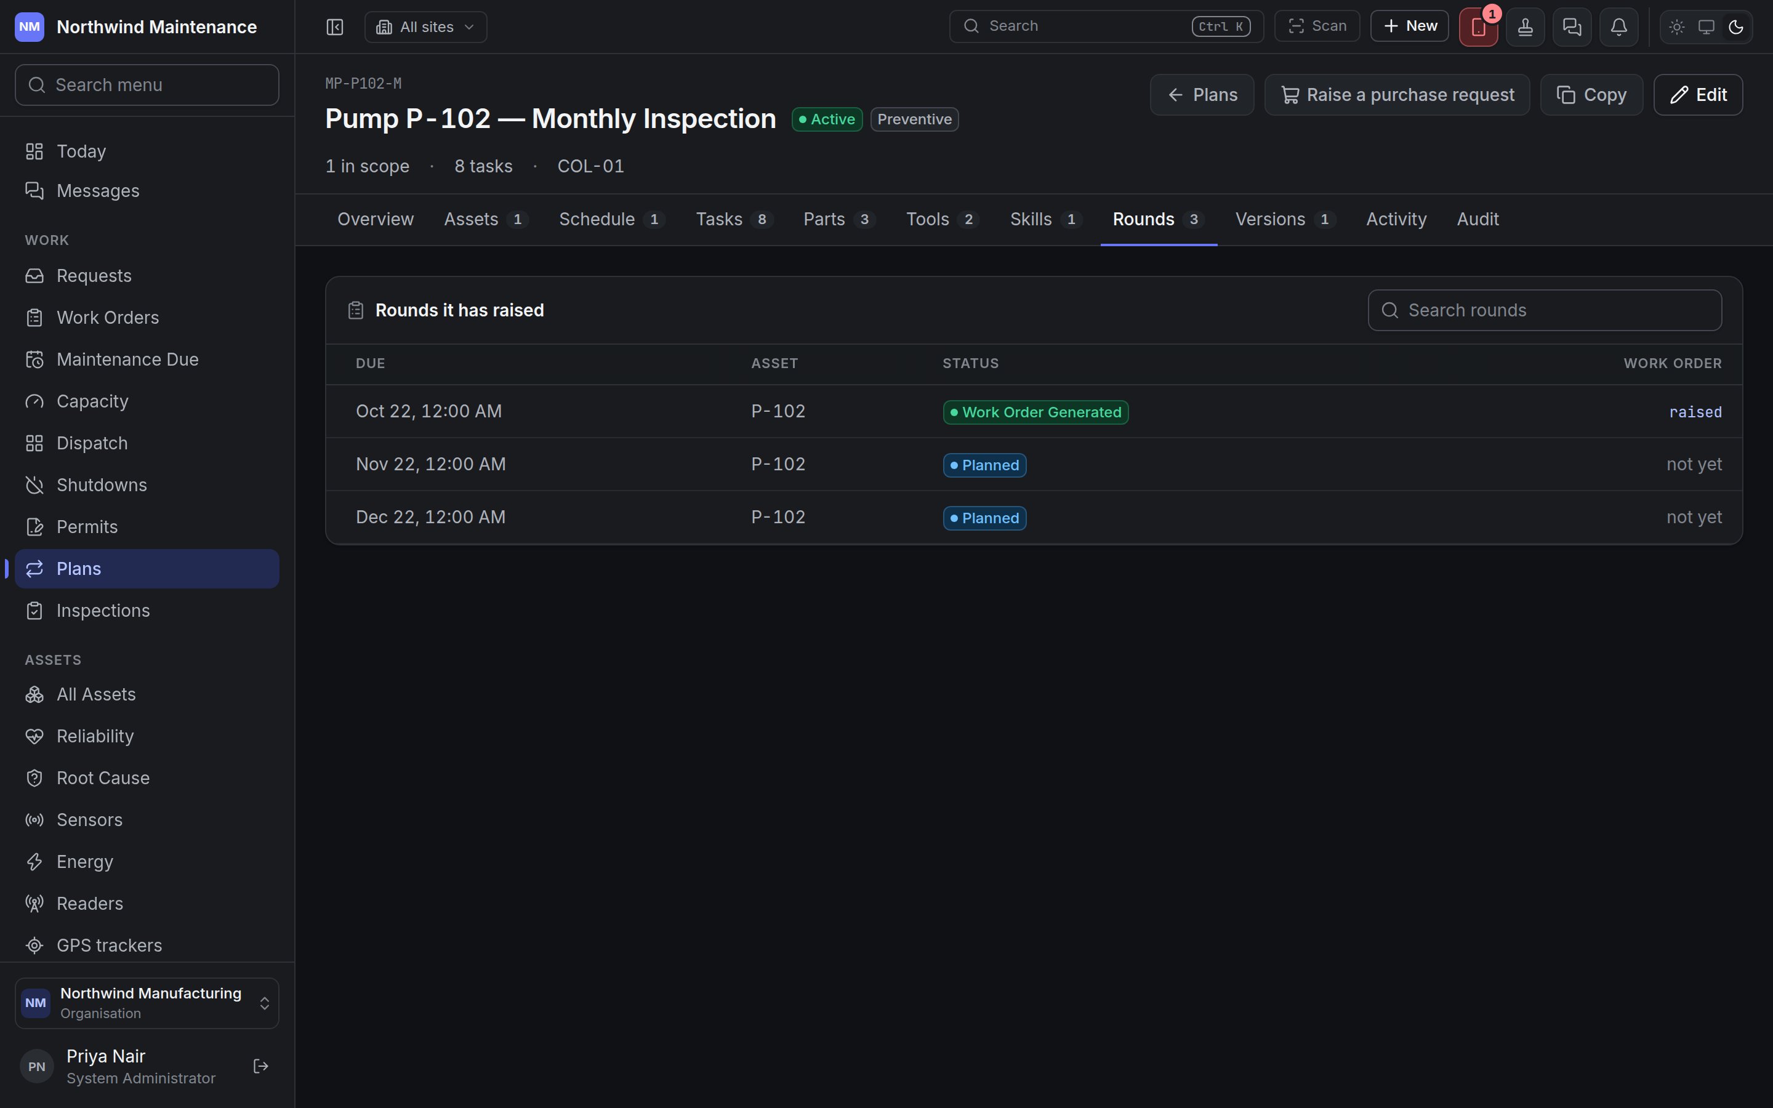This screenshot has width=1773, height=1108.
Task: Switch to the Parts tab
Action: tap(840, 219)
